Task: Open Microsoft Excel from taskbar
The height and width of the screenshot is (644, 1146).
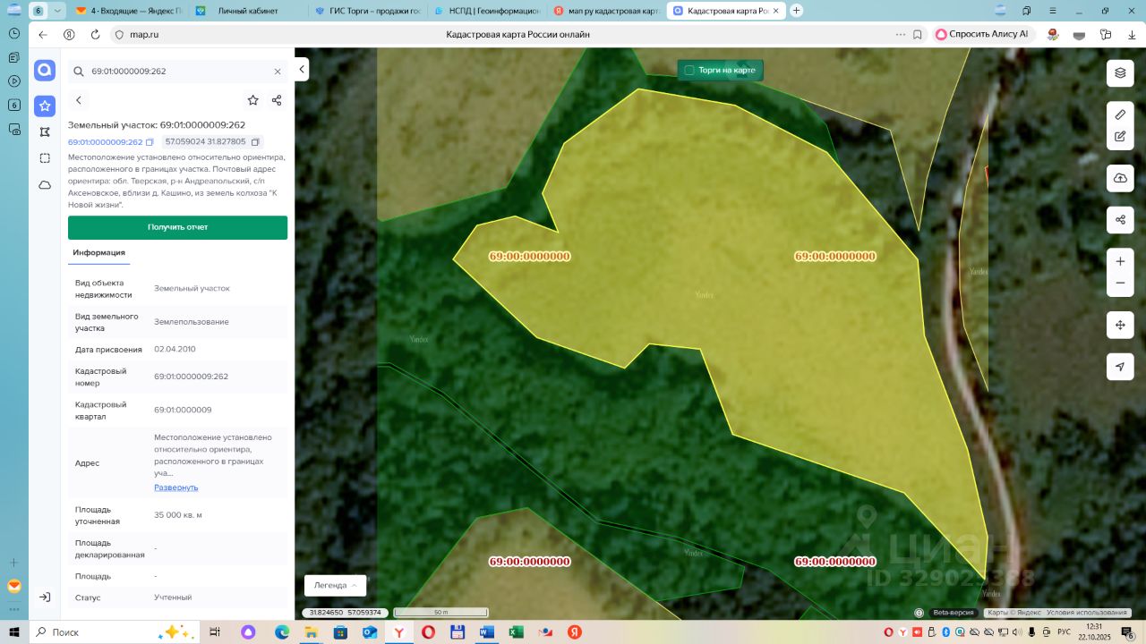Action: point(516,632)
